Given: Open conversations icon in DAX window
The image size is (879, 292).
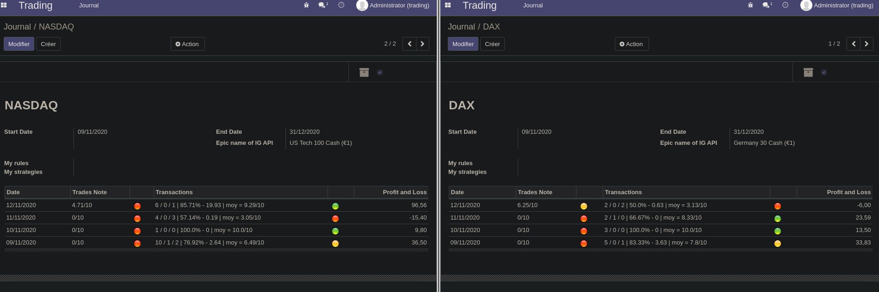Looking at the screenshot, I should click(x=767, y=5).
